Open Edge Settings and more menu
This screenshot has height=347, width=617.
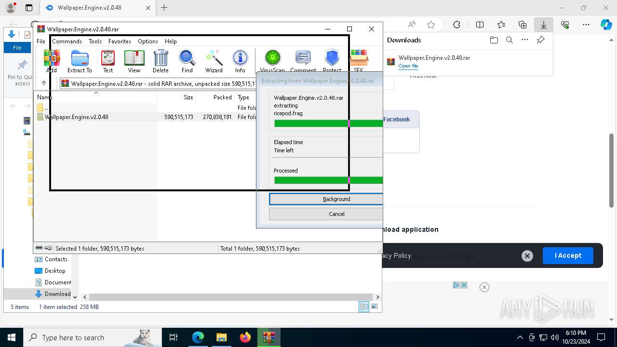[586, 25]
